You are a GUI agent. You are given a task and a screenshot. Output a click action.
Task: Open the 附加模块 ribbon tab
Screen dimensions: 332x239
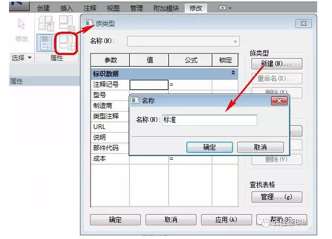pos(166,8)
